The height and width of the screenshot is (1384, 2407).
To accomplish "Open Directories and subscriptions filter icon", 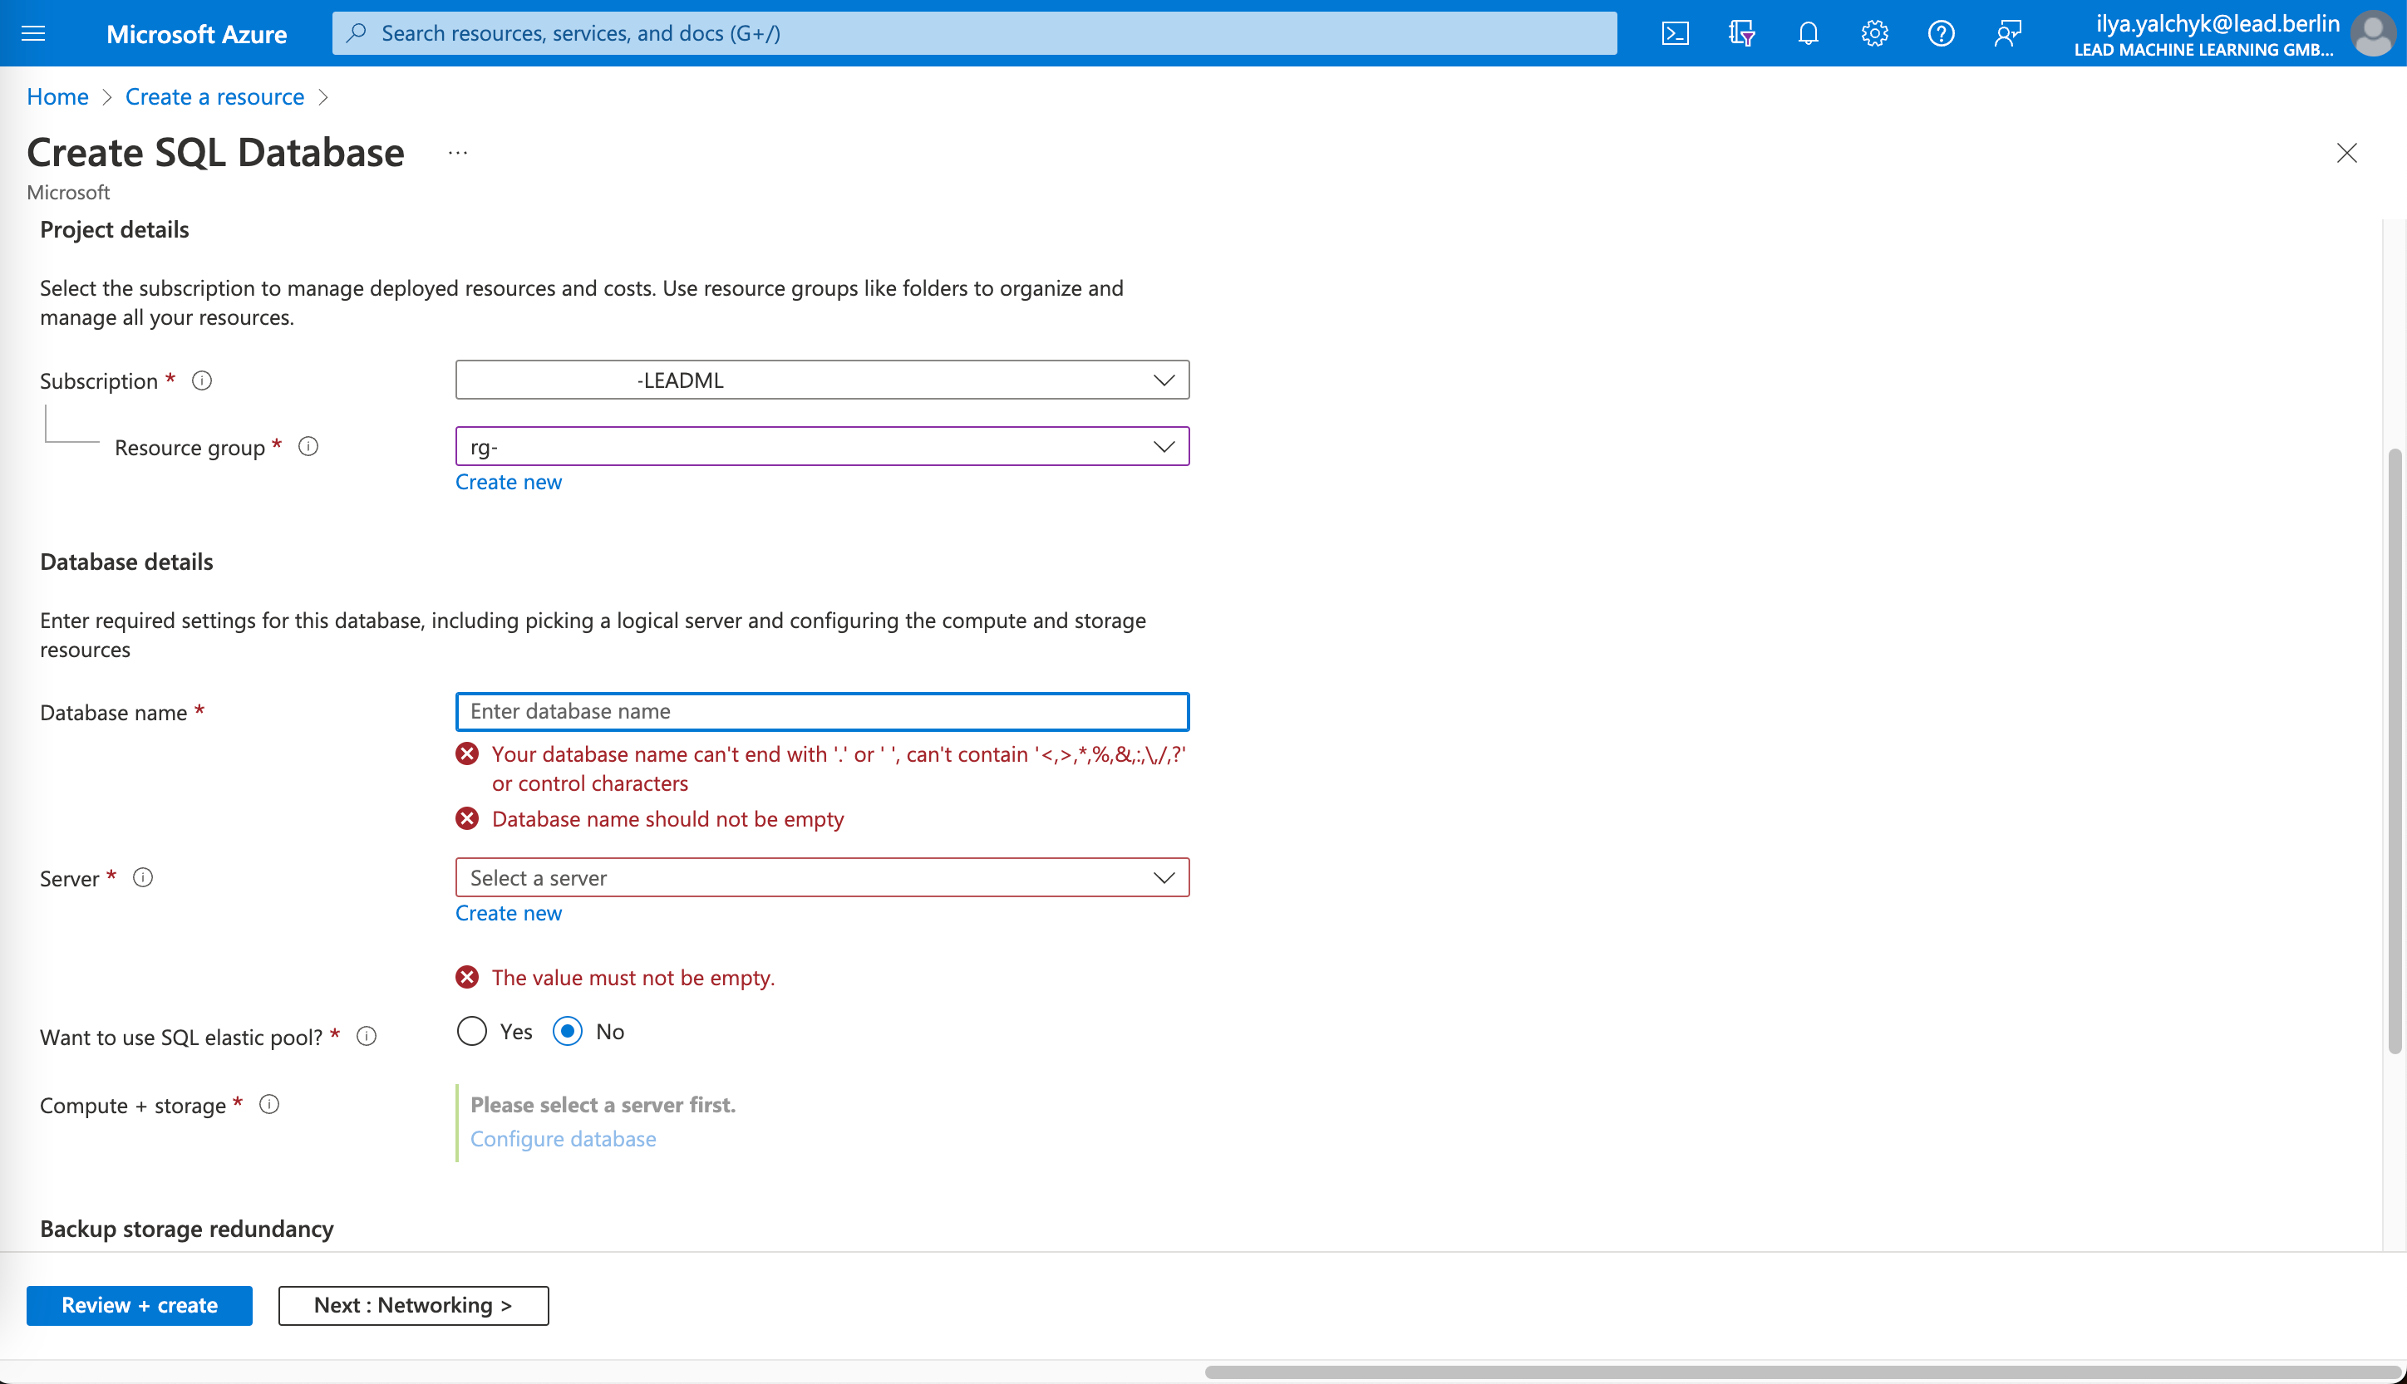I will (x=1741, y=34).
